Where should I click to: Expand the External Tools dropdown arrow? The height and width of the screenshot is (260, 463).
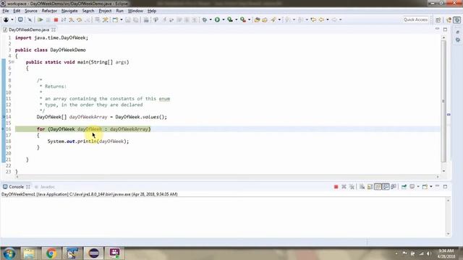[249, 19]
